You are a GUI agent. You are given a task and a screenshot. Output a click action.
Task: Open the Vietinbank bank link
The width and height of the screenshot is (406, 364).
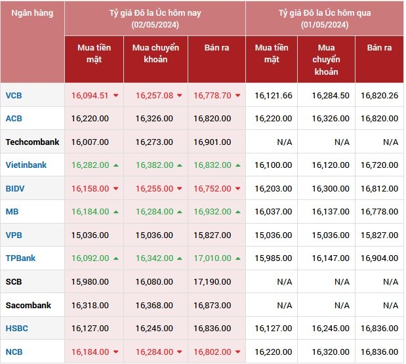[26, 165]
